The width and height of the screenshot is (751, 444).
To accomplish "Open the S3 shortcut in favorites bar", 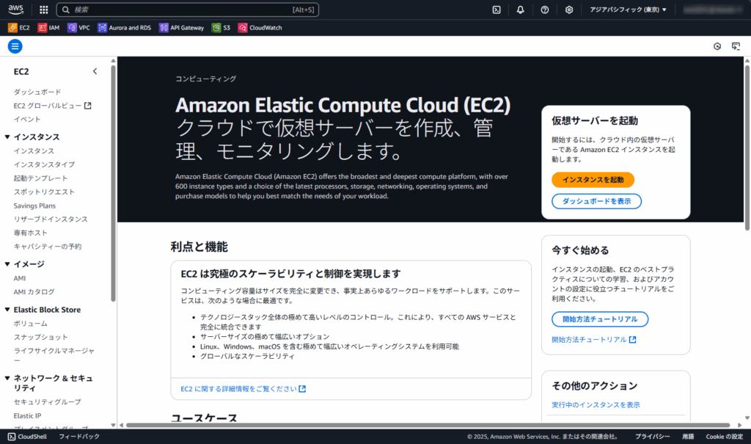I will click(221, 28).
